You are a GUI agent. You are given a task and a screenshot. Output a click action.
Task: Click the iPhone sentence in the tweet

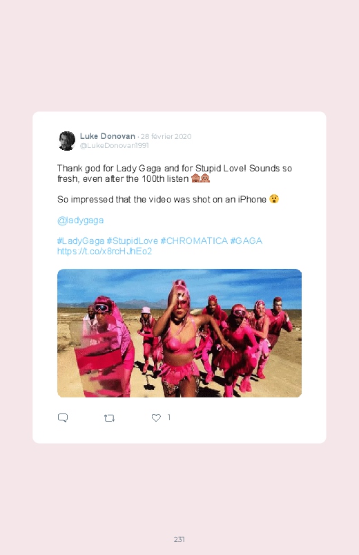(162, 199)
